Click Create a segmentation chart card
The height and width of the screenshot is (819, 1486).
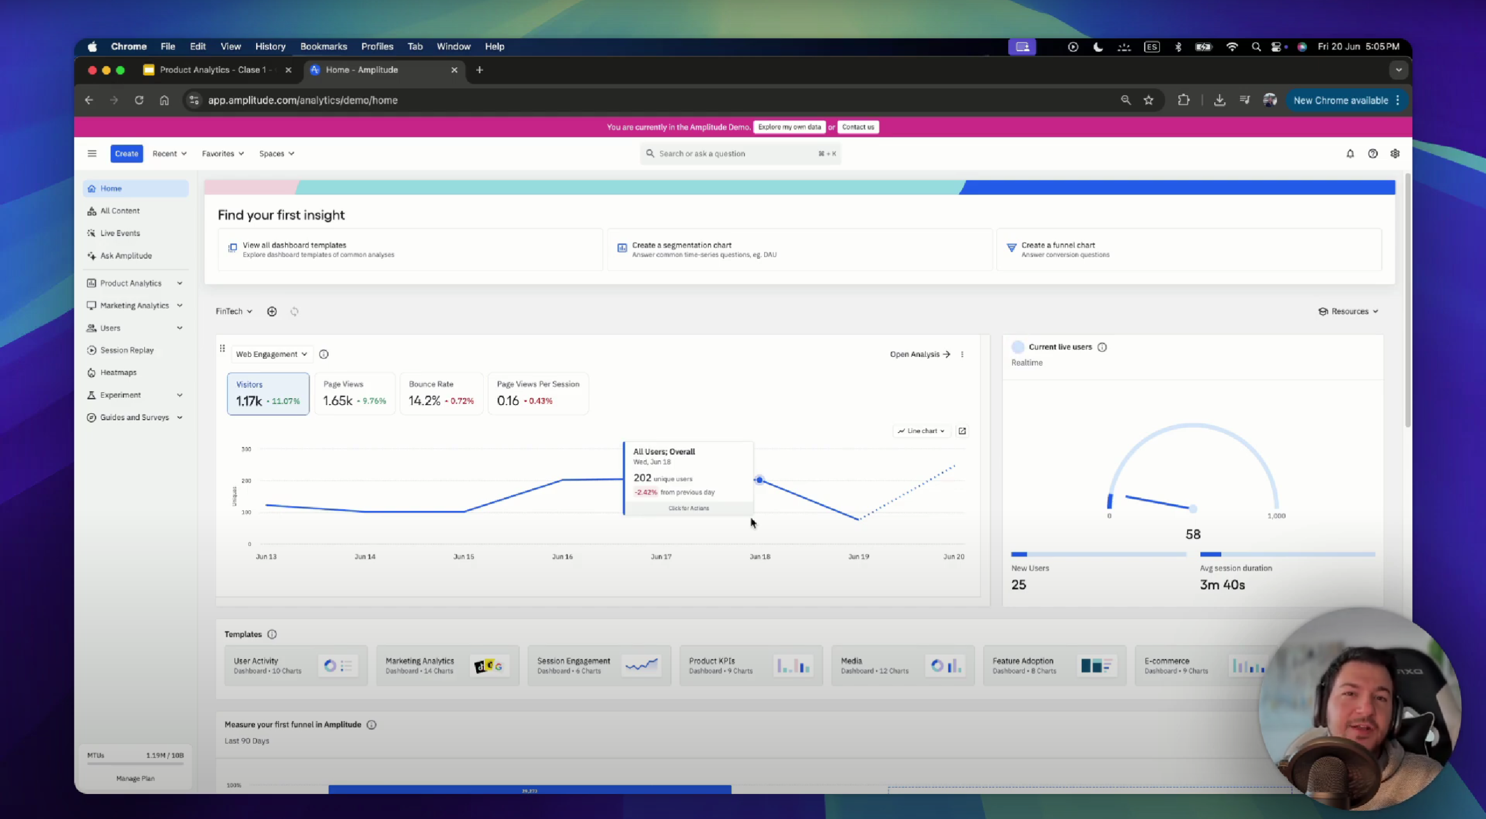tap(800, 250)
